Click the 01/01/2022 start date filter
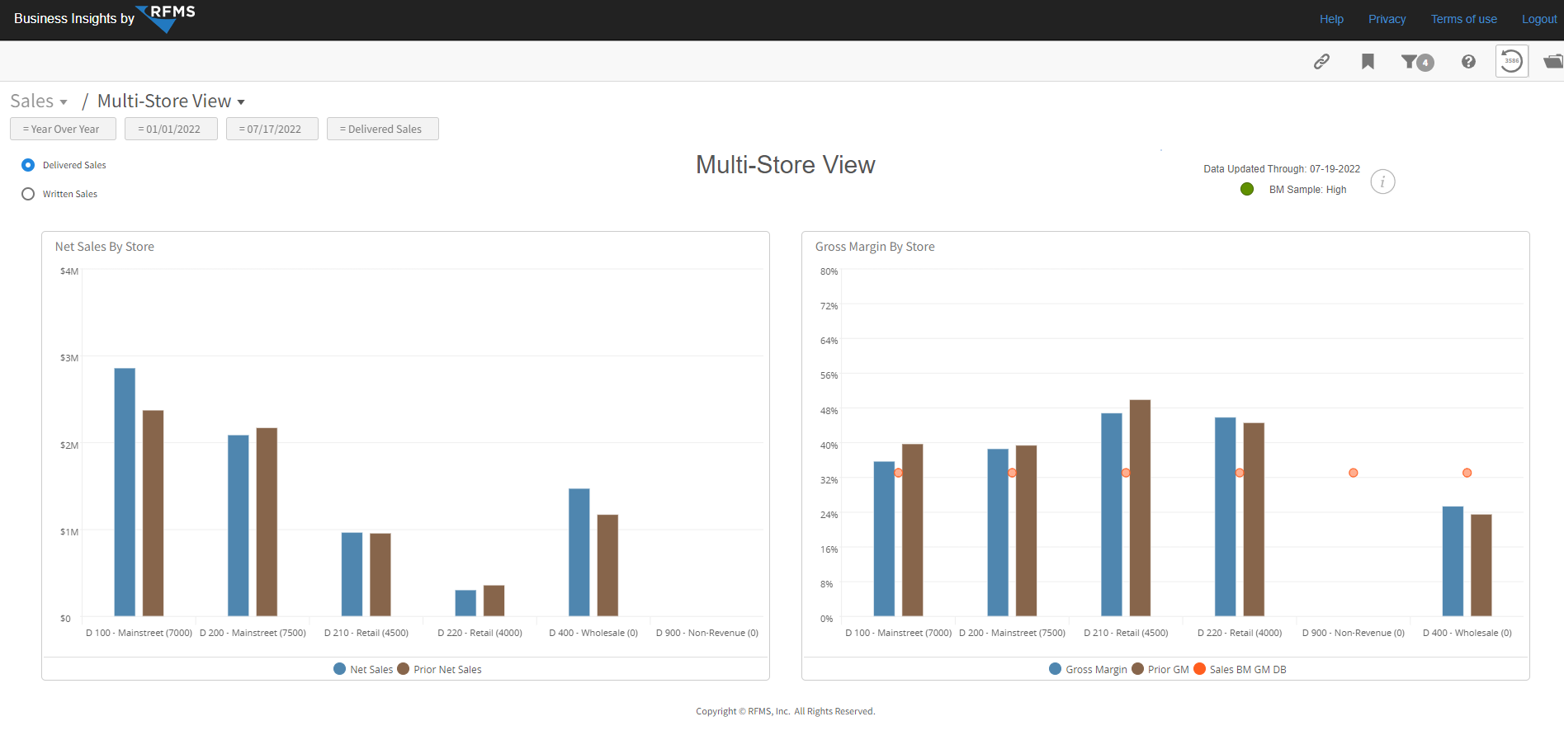This screenshot has height=740, width=1564. (171, 129)
